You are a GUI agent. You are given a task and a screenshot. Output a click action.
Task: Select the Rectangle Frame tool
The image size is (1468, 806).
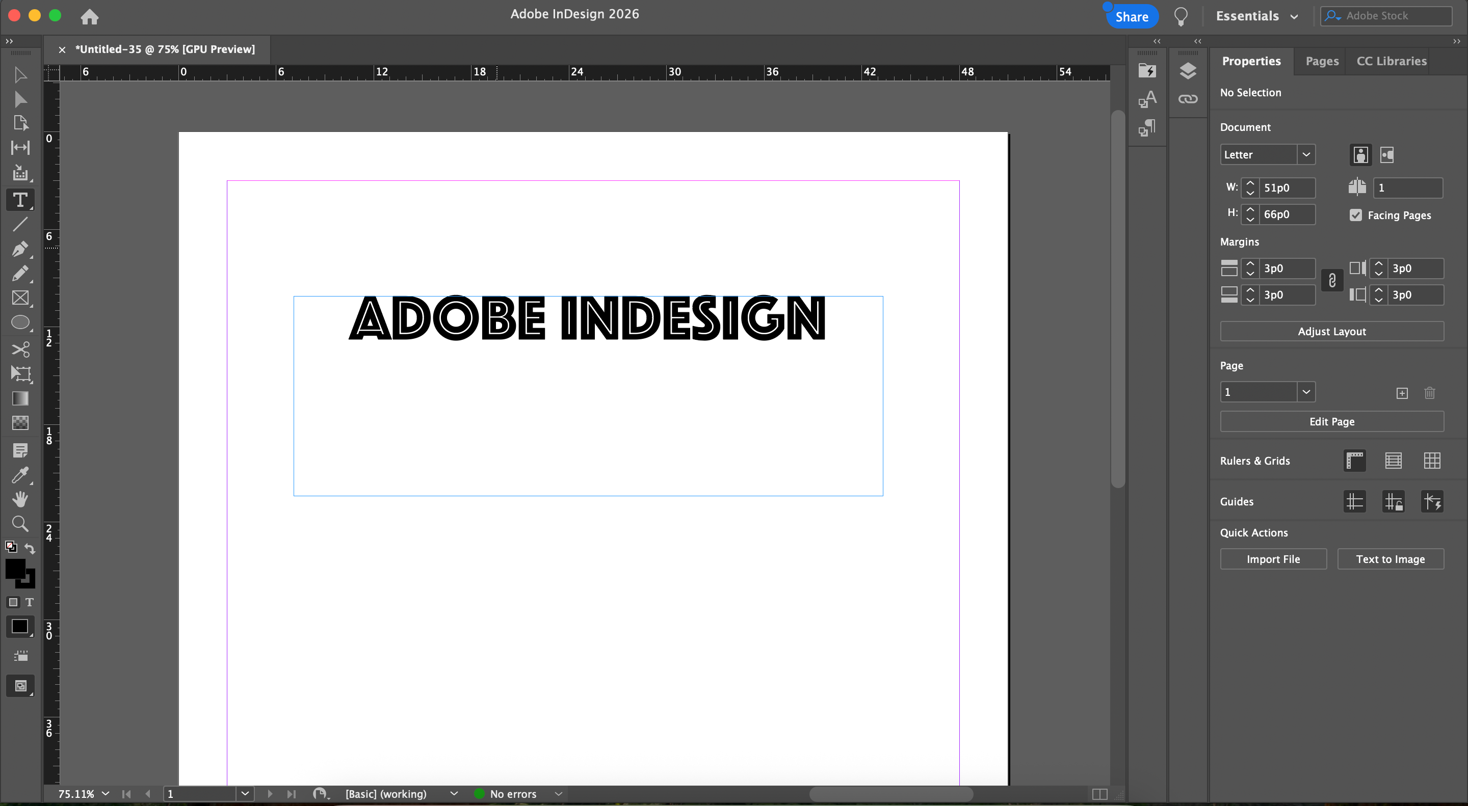(20, 298)
